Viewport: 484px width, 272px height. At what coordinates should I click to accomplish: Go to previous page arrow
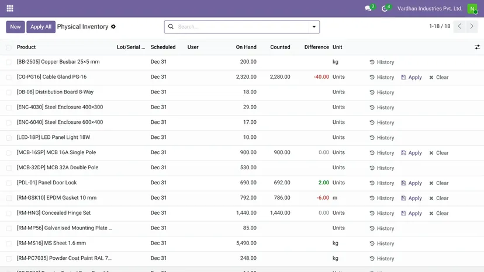pyautogui.click(x=459, y=26)
